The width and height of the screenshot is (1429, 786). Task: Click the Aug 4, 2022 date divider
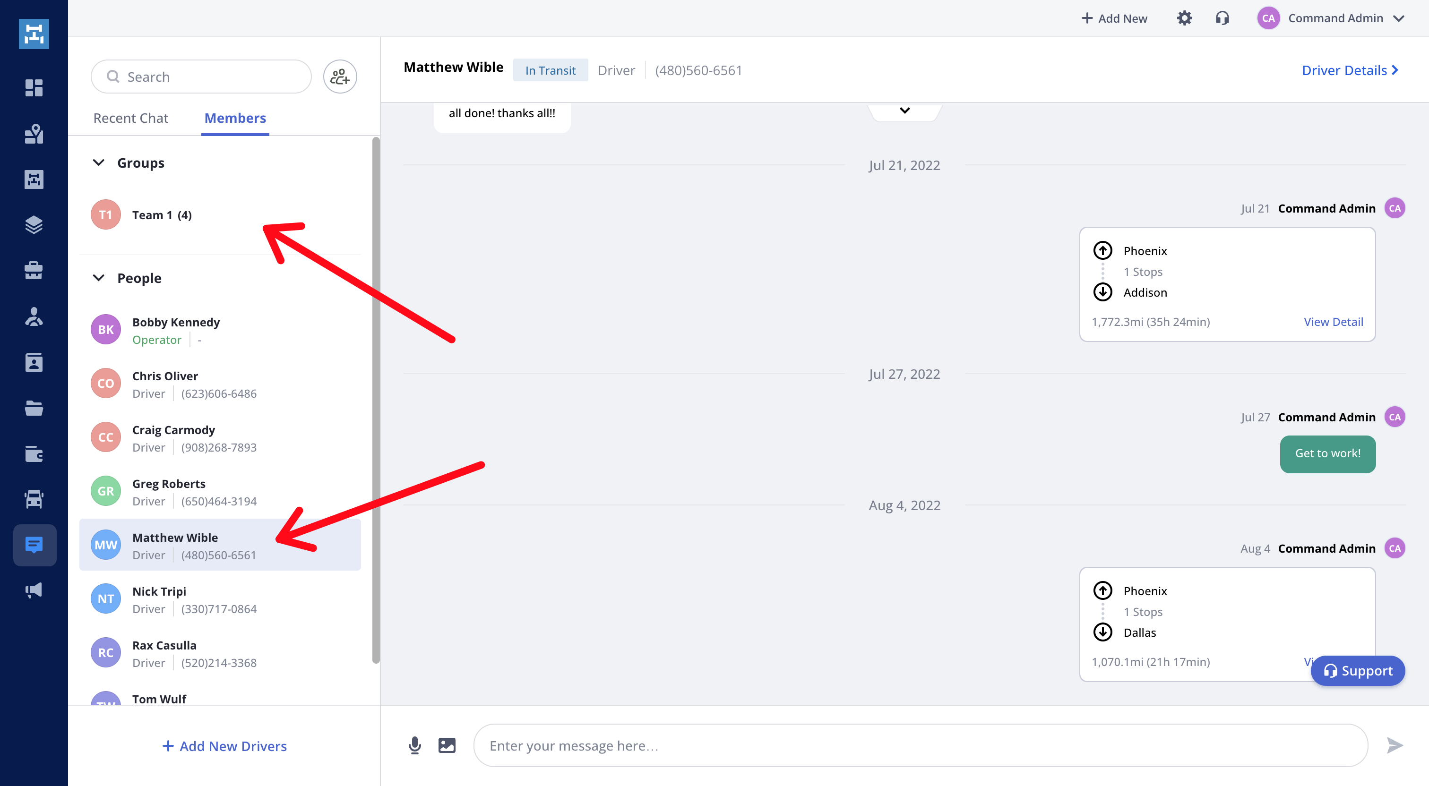coord(904,505)
